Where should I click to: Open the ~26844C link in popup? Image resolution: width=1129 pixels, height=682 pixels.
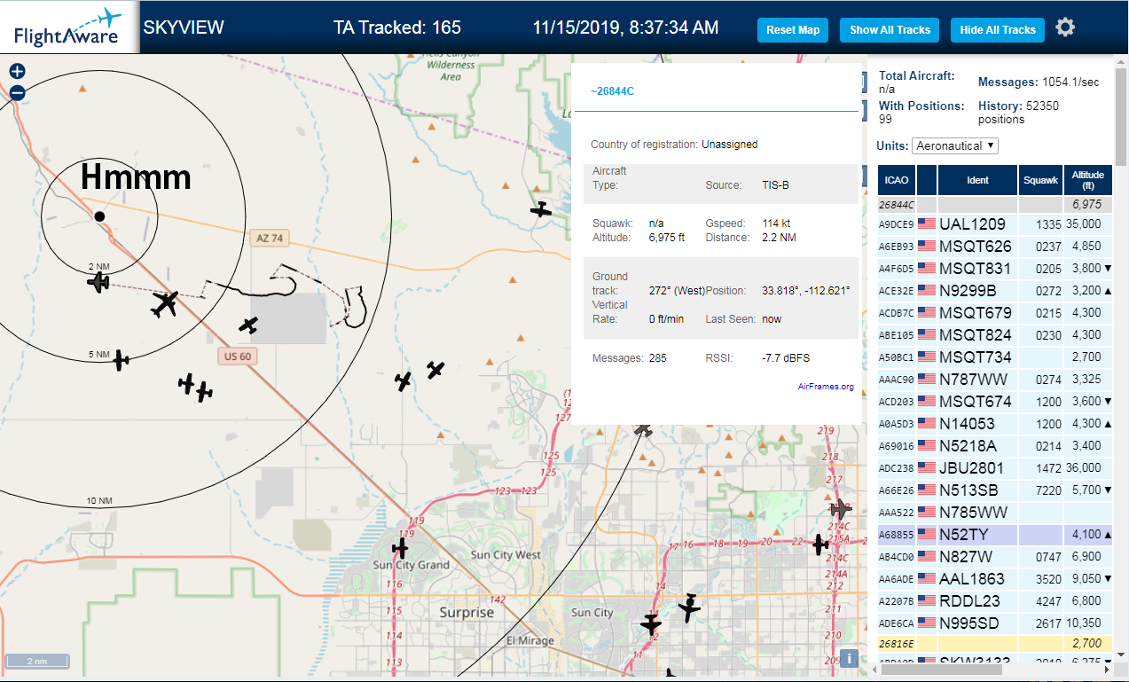click(x=613, y=91)
